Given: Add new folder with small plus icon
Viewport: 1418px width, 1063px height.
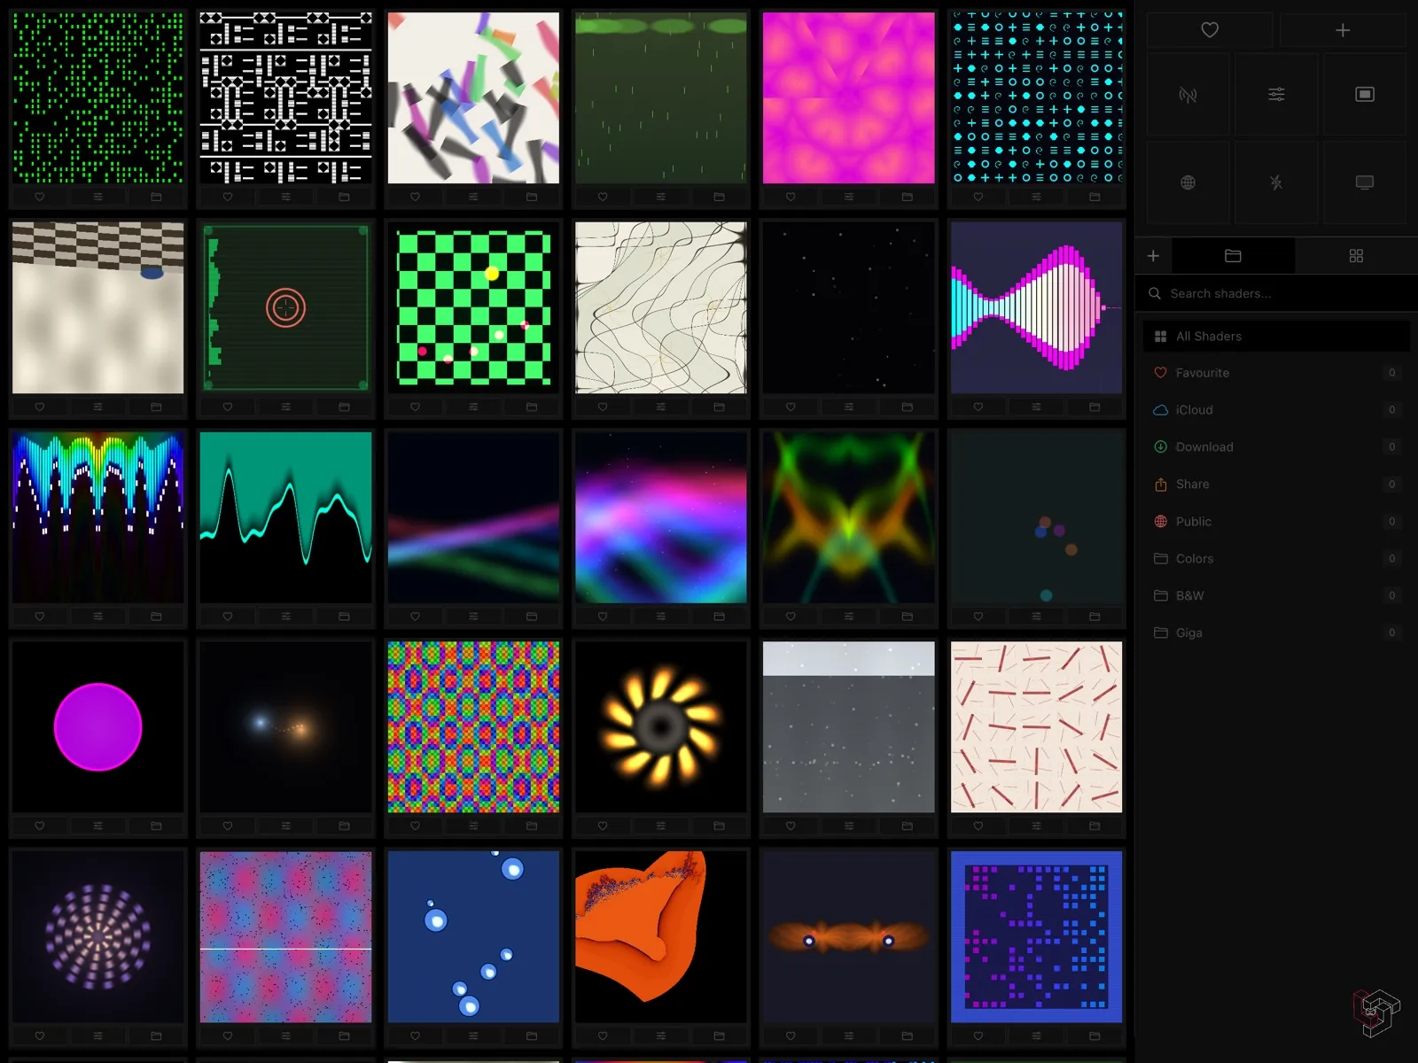Looking at the screenshot, I should 1153,256.
